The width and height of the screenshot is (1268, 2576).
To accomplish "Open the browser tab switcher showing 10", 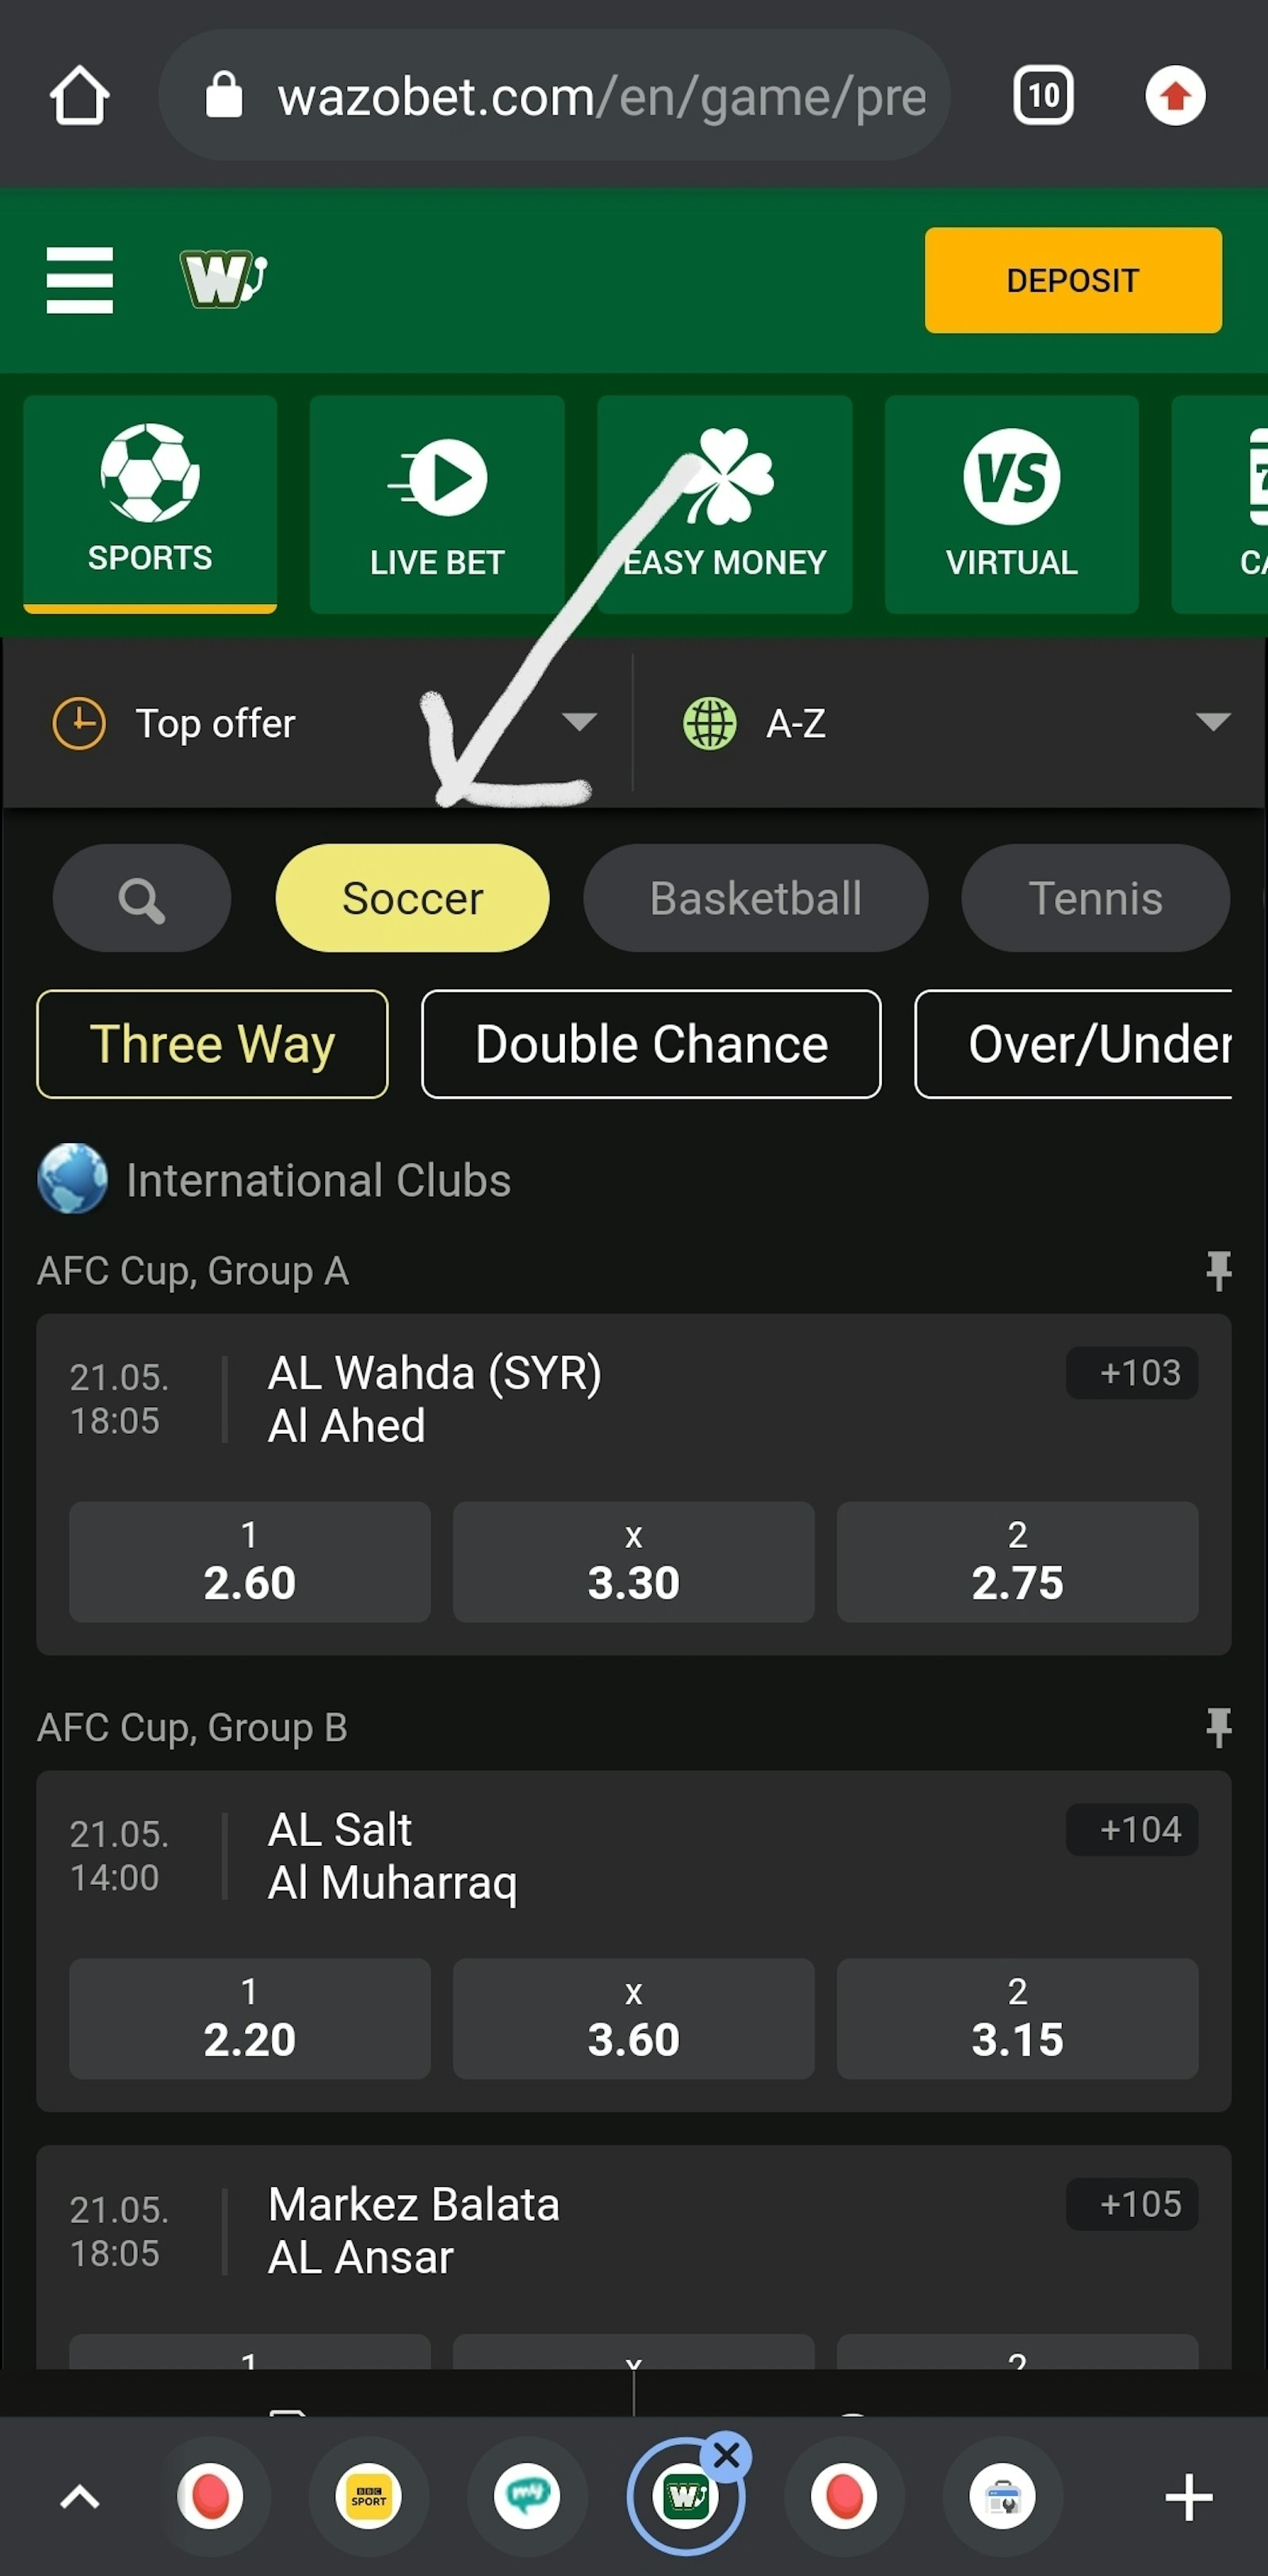I will point(1042,96).
